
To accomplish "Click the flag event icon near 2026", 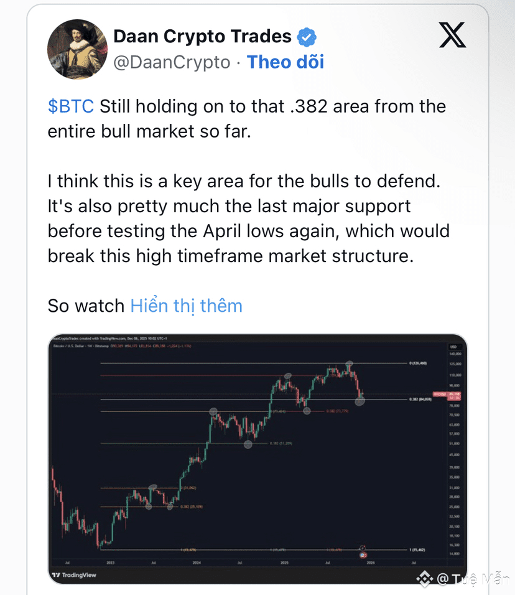I will (x=364, y=554).
